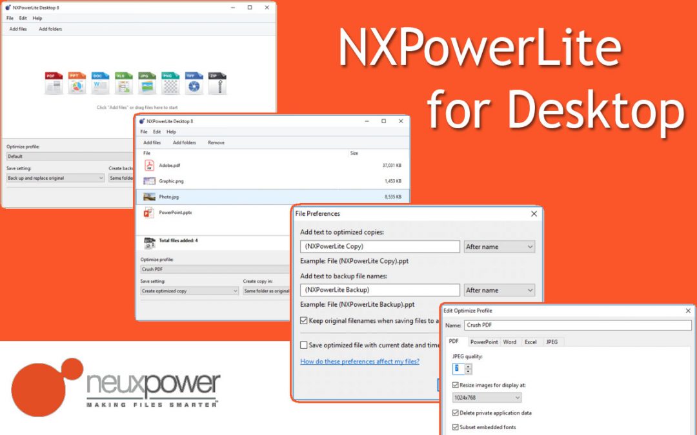This screenshot has width=697, height=435.
Task: Click the JPEG quality value field
Action: [x=458, y=369]
